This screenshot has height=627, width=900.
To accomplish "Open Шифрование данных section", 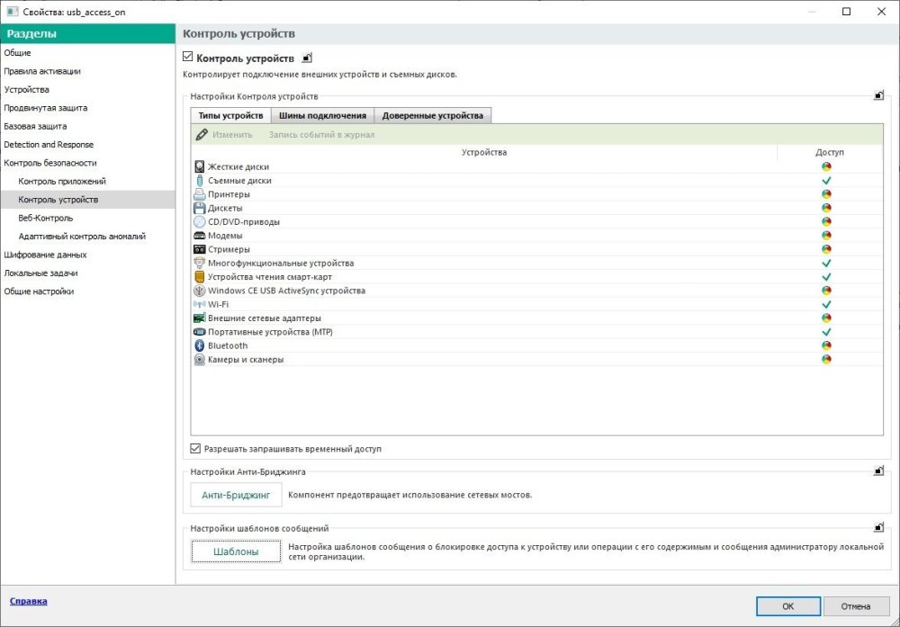I will coord(45,254).
